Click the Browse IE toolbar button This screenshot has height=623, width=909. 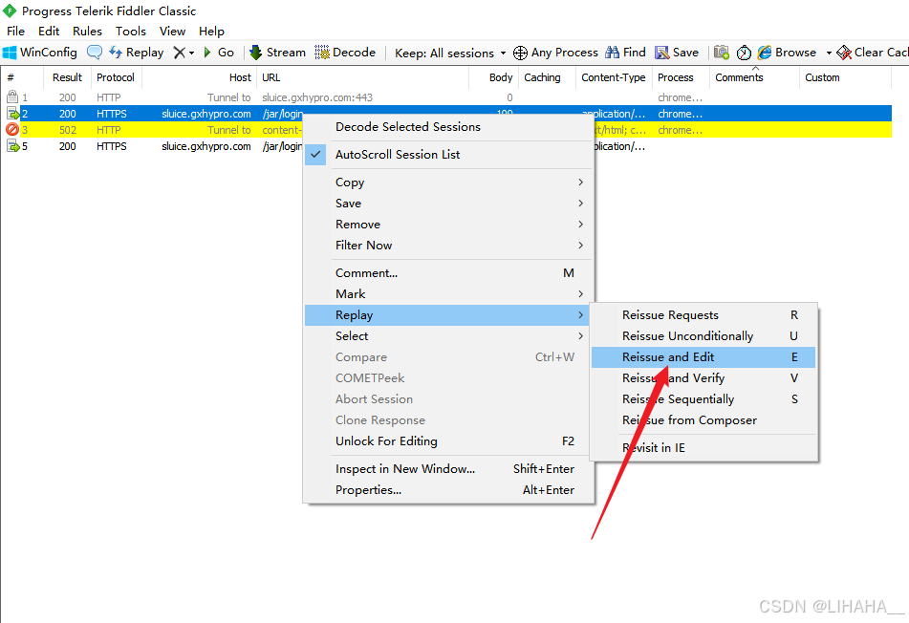coord(788,53)
